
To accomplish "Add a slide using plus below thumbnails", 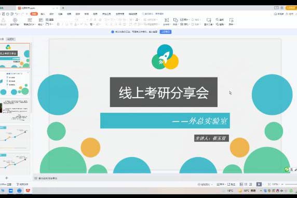I will [7, 178].
